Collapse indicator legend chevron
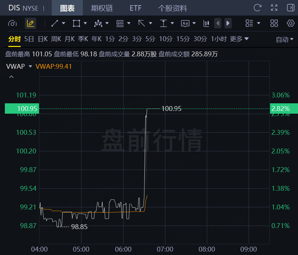This screenshot has height=255, width=298. coord(11,77)
